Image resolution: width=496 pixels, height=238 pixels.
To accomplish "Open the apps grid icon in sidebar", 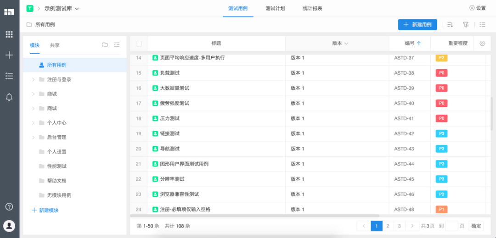I will click(x=9, y=34).
